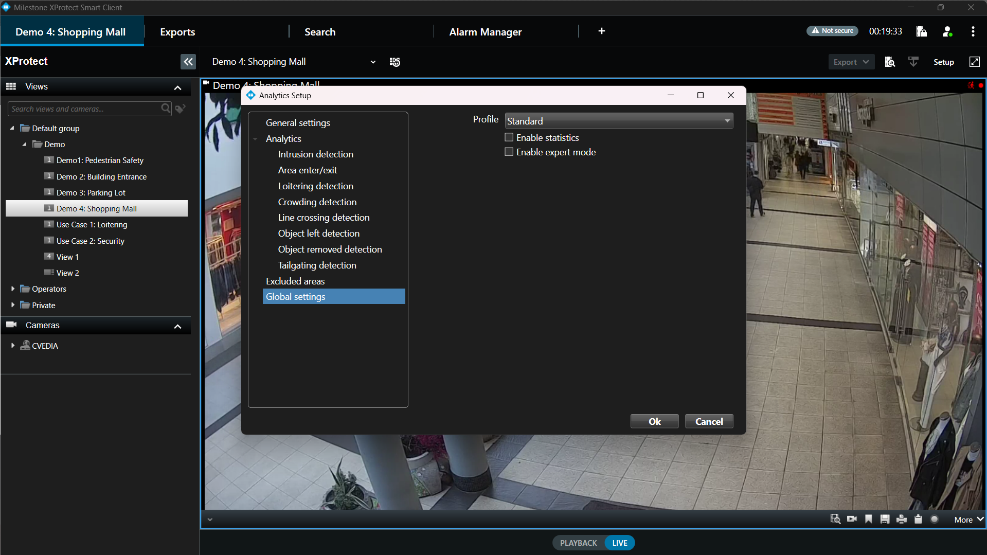Switch to the Alarm Manager tab
The height and width of the screenshot is (555, 987).
click(x=486, y=32)
